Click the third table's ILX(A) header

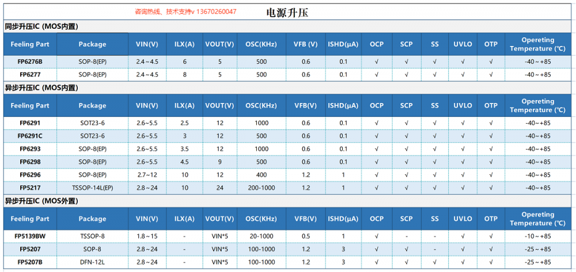(184, 219)
